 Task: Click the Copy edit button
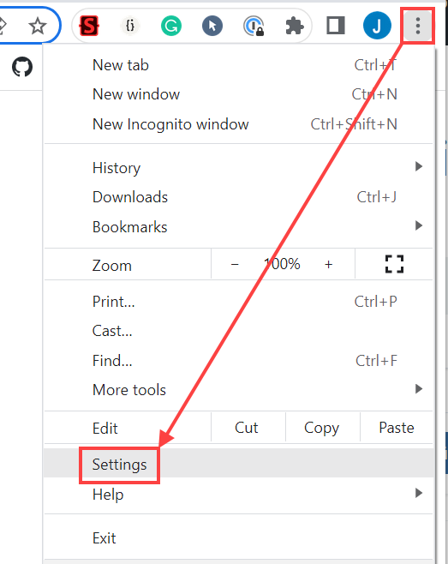click(322, 428)
